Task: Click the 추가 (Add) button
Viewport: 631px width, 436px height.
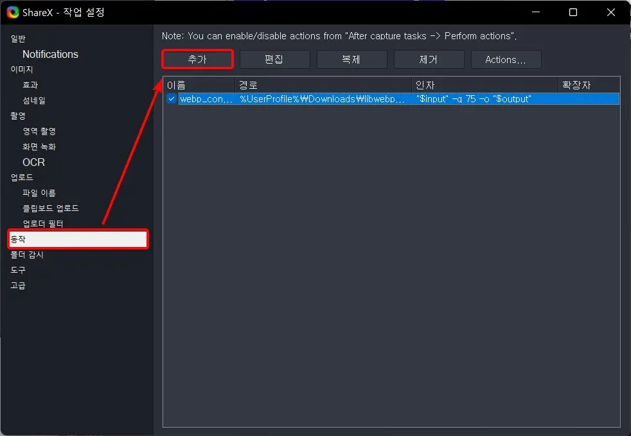Action: pyautogui.click(x=197, y=60)
